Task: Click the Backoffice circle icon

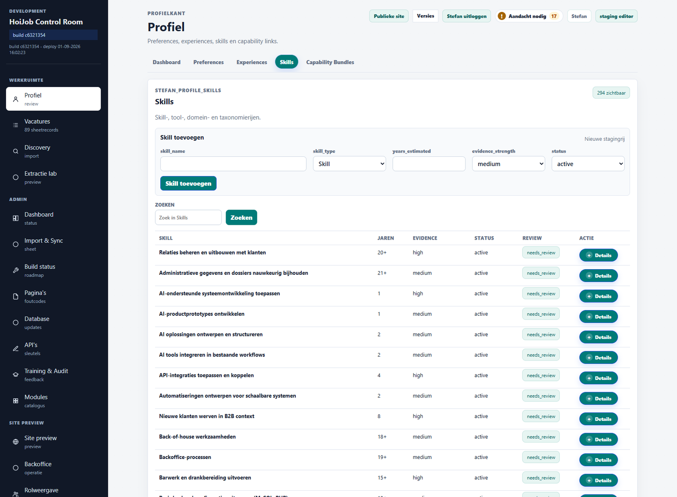Action: tap(16, 468)
